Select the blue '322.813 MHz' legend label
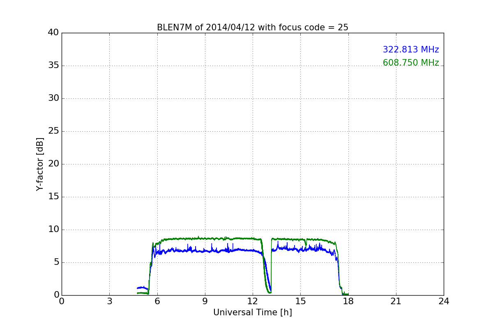This screenshot has height=328, width=493. pos(411,50)
